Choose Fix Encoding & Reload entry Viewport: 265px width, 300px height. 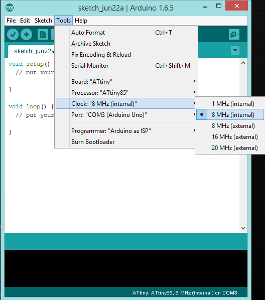126,55
